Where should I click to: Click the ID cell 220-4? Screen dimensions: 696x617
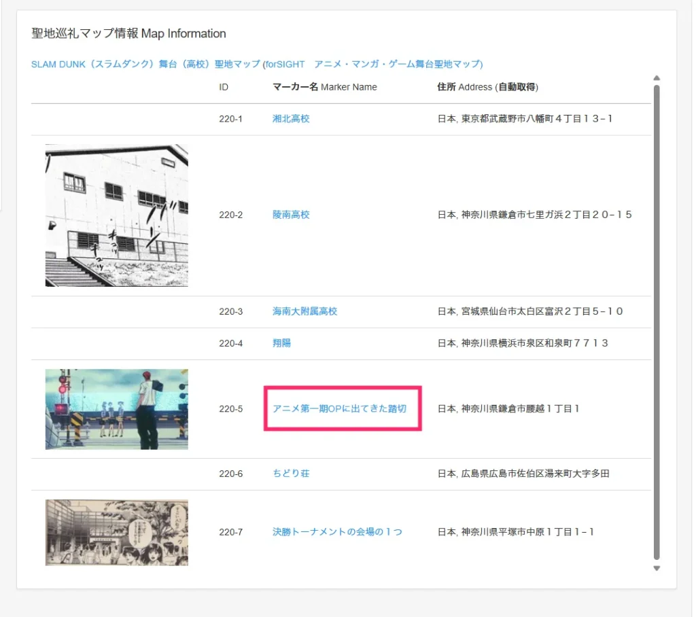pos(231,344)
